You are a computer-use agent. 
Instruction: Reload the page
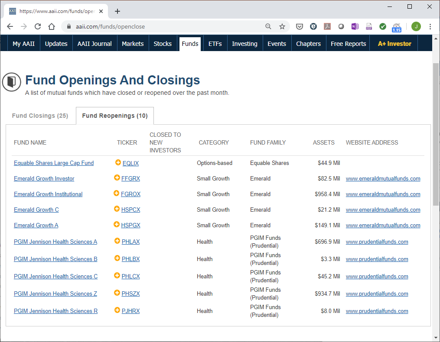point(38,26)
